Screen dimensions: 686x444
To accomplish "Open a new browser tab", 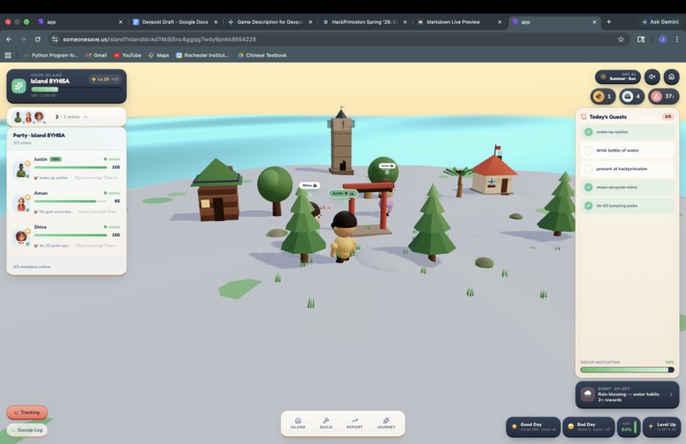I will [609, 22].
